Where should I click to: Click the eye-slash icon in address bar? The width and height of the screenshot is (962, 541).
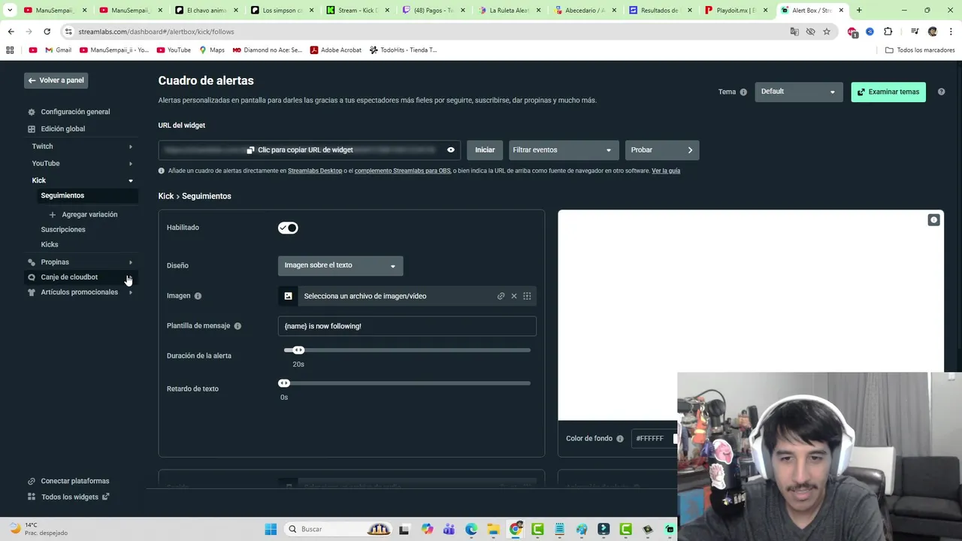click(810, 32)
